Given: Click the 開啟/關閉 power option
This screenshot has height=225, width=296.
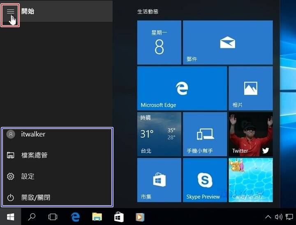Looking at the screenshot, I should click(57, 197).
